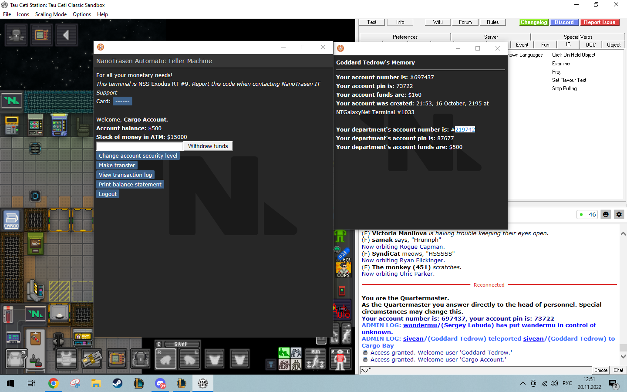Click the body zone targeting doll

(340, 359)
